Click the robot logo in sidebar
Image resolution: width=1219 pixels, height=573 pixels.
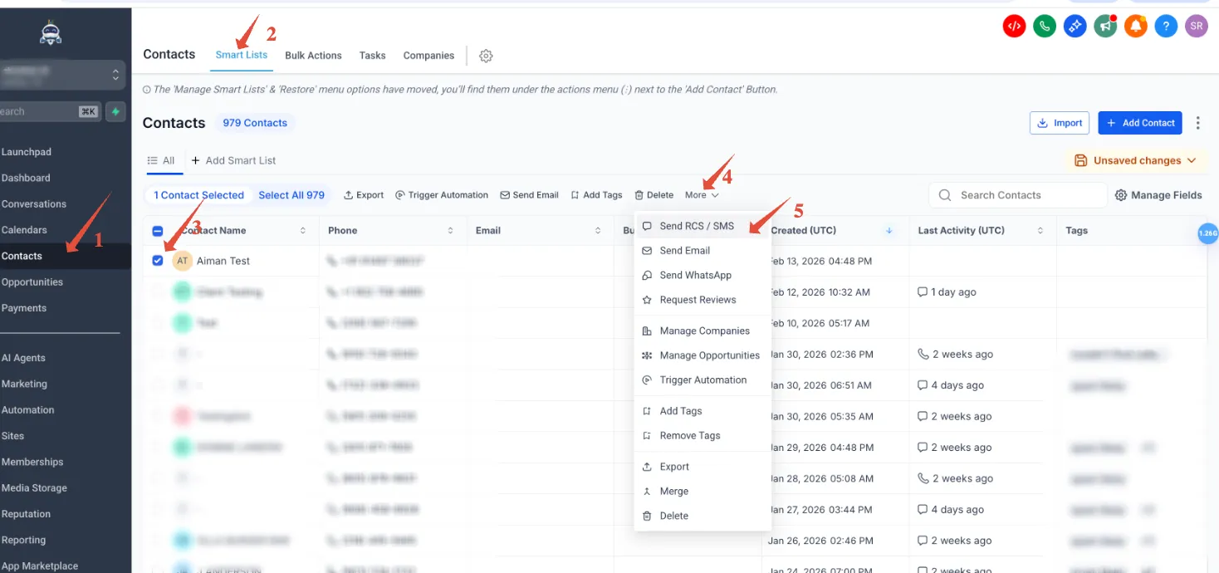coord(51,32)
